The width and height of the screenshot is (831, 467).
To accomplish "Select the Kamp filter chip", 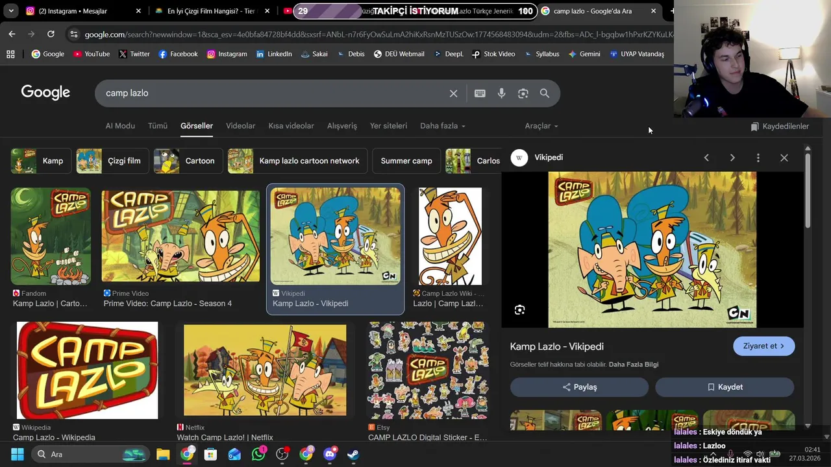I will [x=41, y=161].
